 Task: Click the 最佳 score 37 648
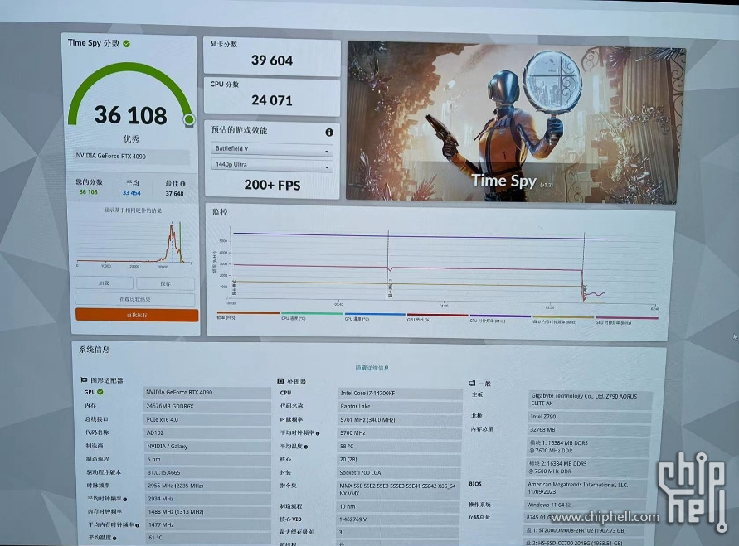click(174, 193)
